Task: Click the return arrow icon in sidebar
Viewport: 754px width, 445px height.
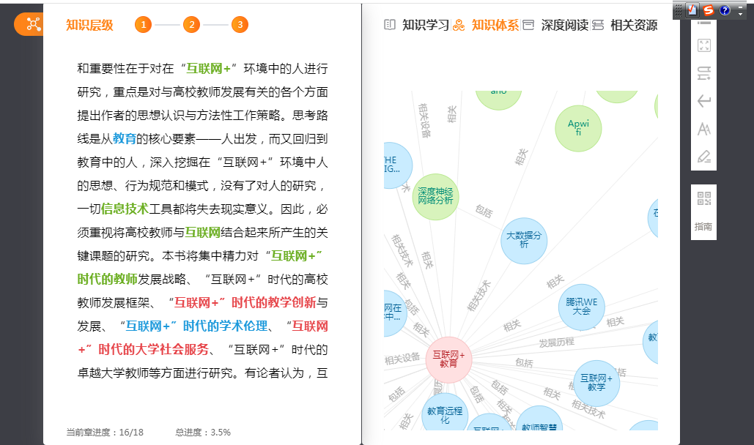Action: pyautogui.click(x=703, y=101)
